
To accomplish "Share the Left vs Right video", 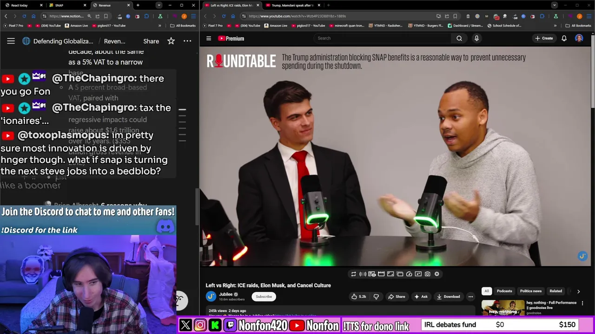I will (x=397, y=296).
